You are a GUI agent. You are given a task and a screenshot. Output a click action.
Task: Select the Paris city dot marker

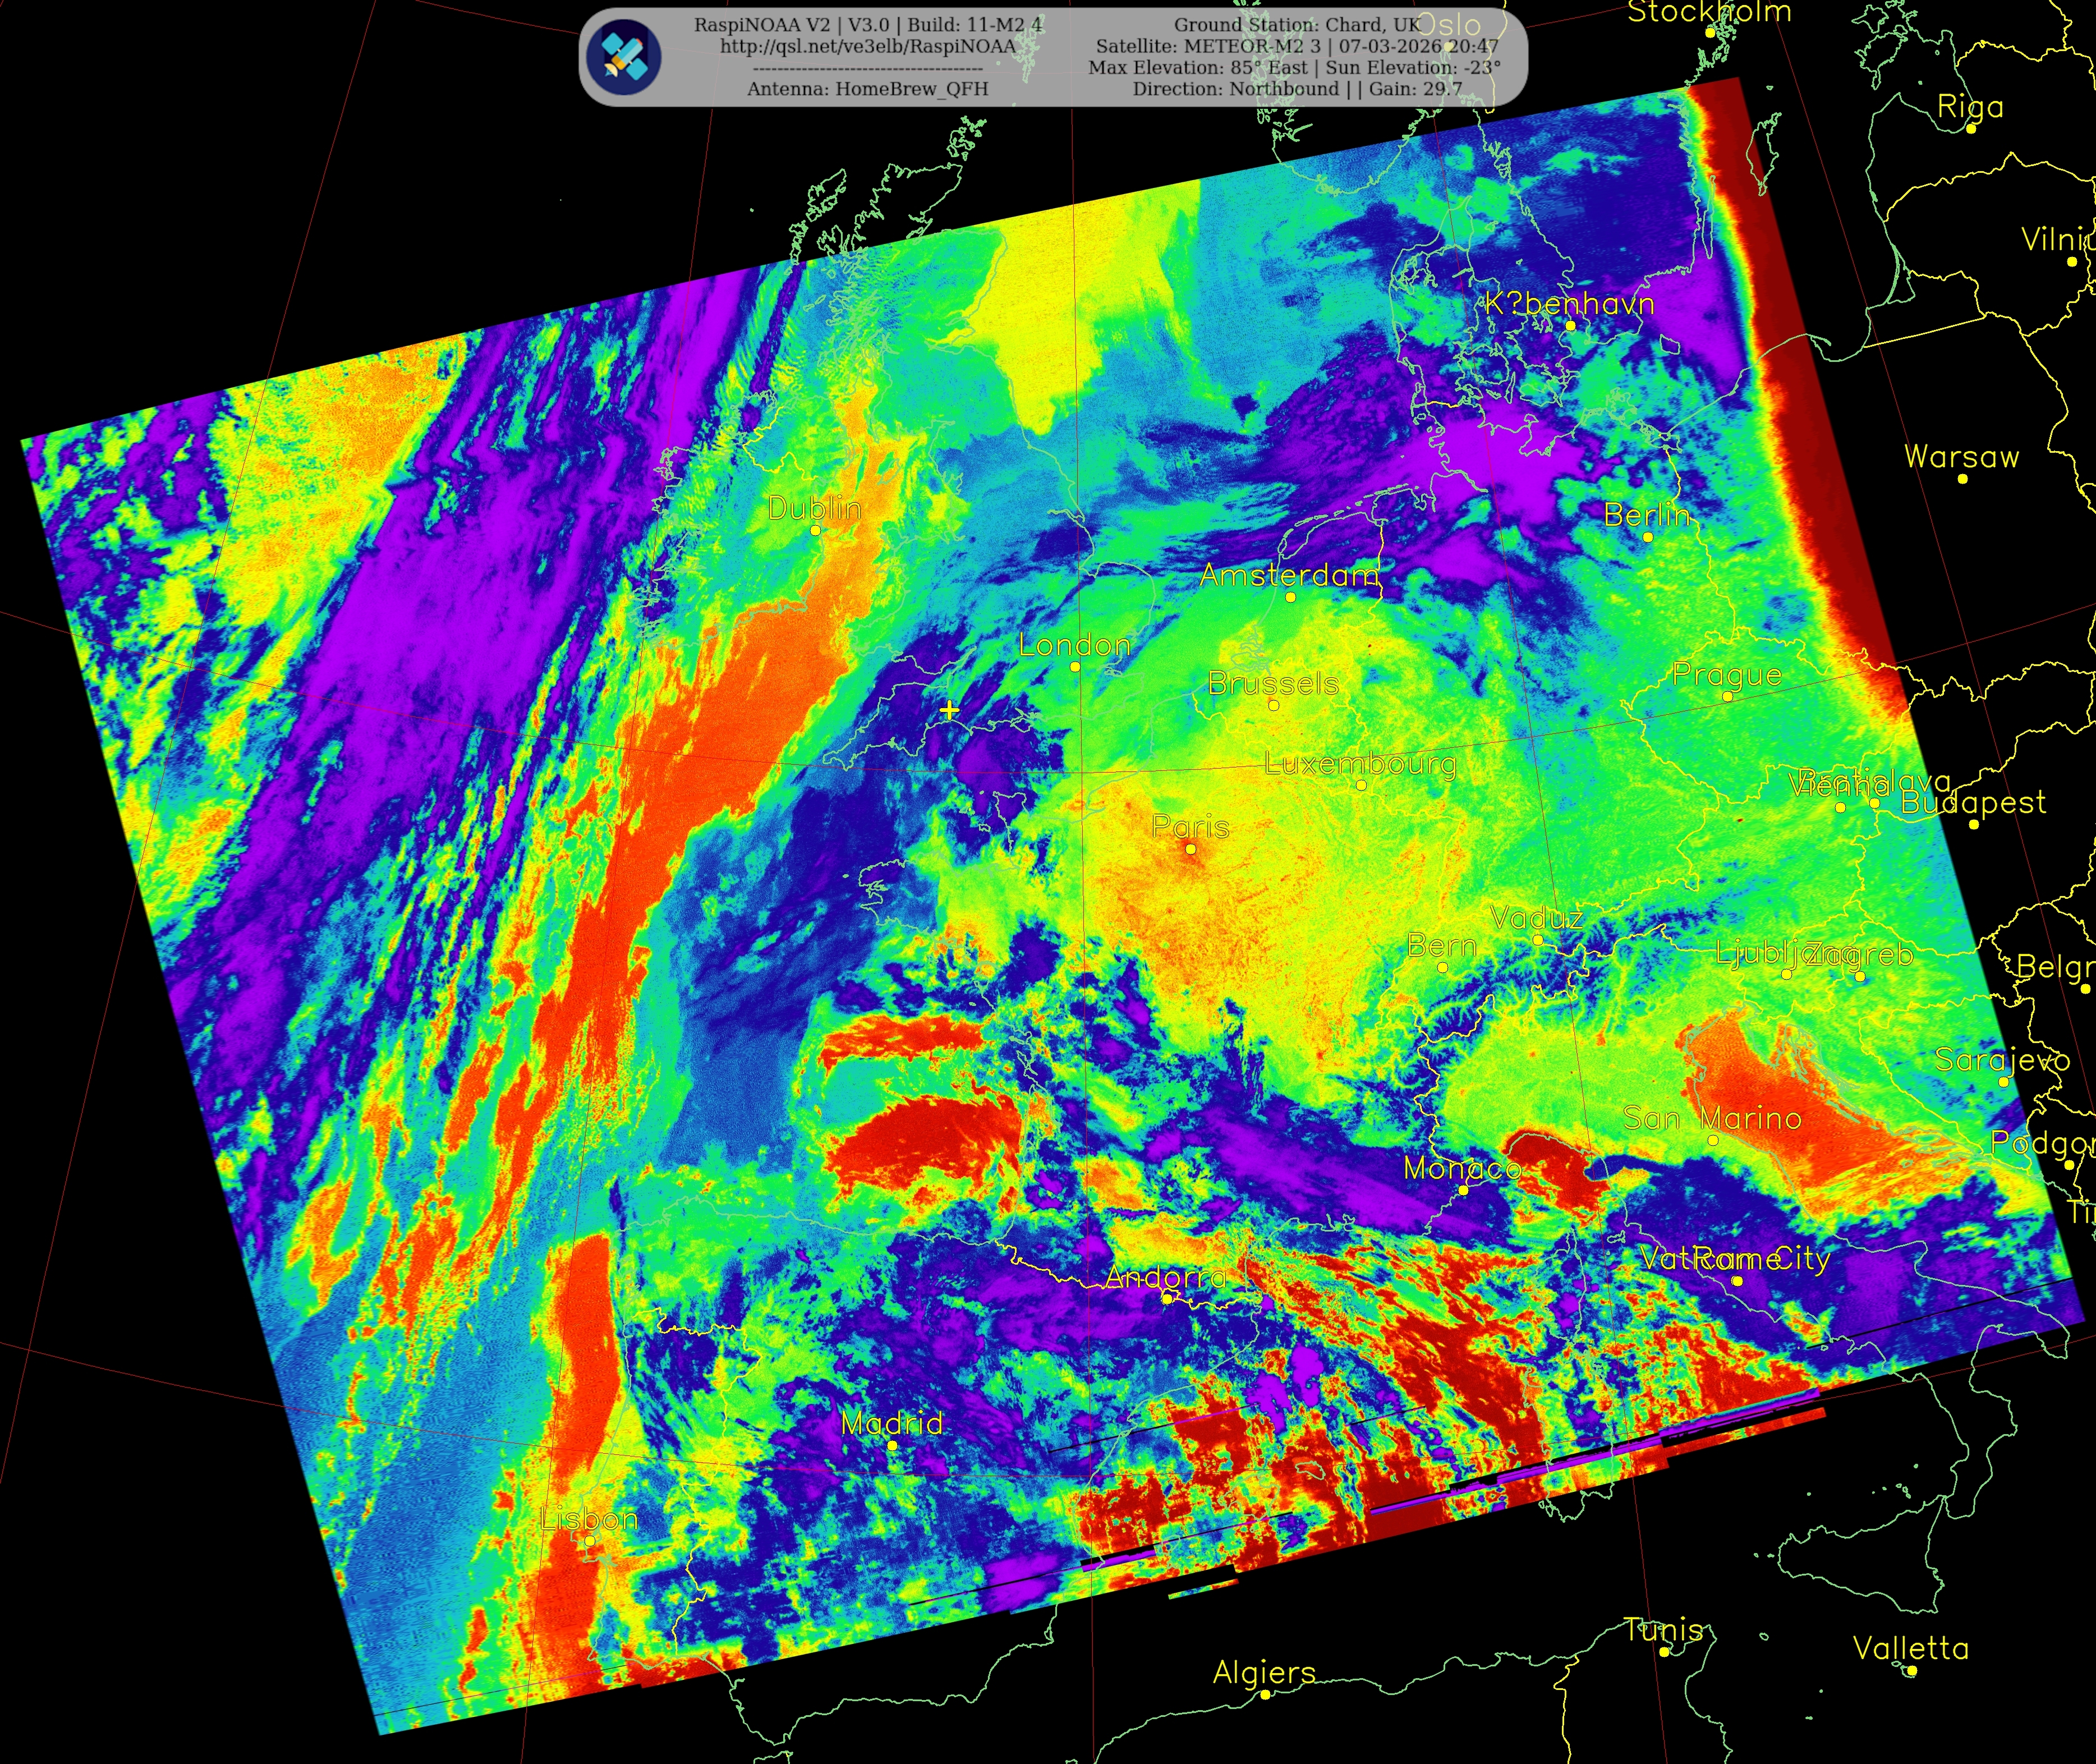coord(1190,849)
